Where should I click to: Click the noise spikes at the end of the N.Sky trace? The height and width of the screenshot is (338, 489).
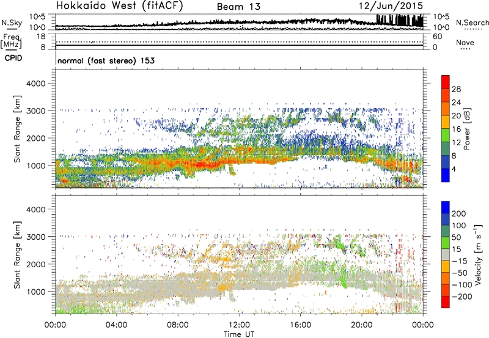[400, 20]
